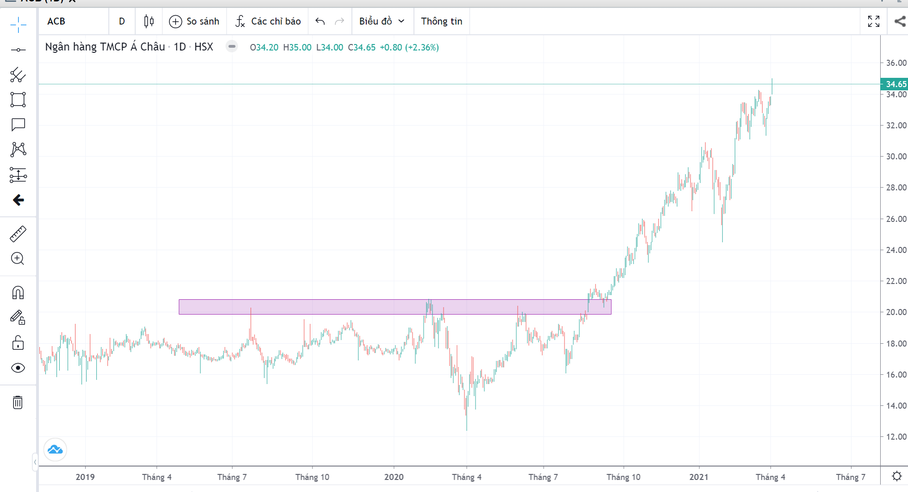The image size is (908, 492).
Task: Click the So sánh compare button
Action: (194, 21)
